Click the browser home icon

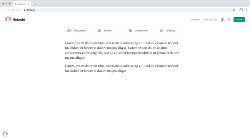coord(18,10)
